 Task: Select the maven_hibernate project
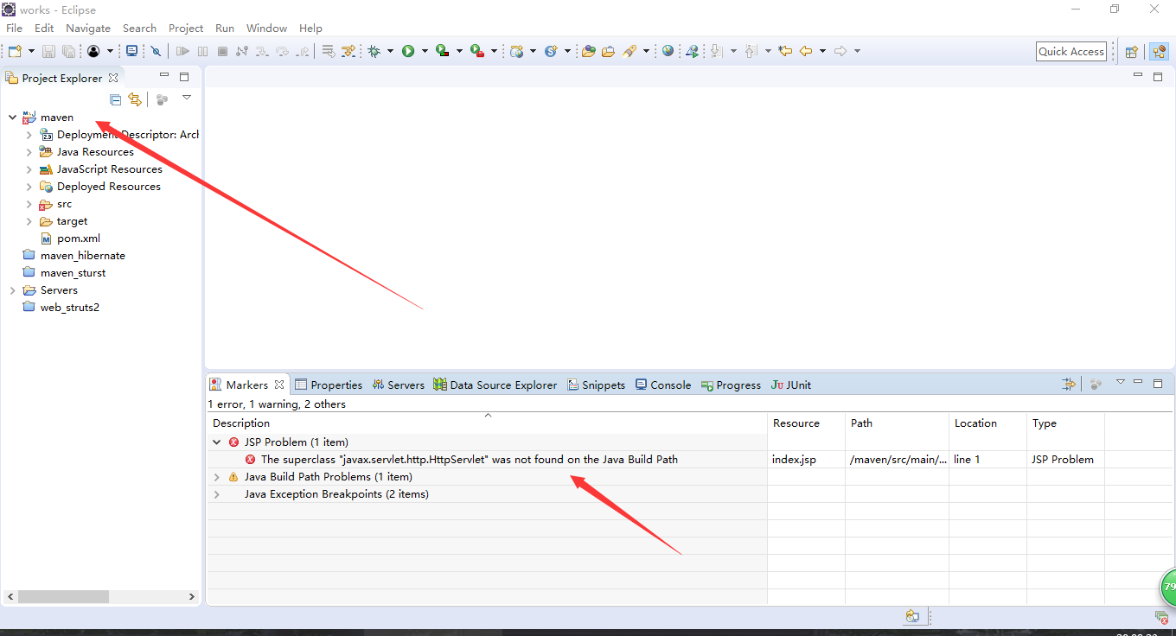(82, 256)
